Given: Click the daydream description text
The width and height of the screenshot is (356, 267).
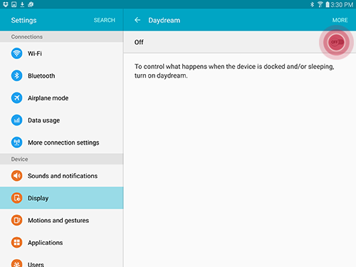Looking at the screenshot, I should tap(234, 71).
